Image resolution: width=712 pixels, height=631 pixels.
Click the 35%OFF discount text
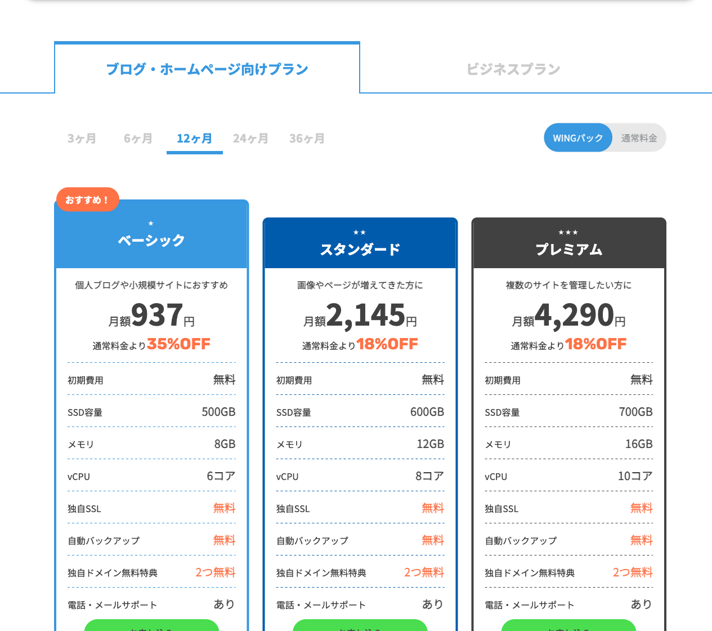pyautogui.click(x=179, y=344)
